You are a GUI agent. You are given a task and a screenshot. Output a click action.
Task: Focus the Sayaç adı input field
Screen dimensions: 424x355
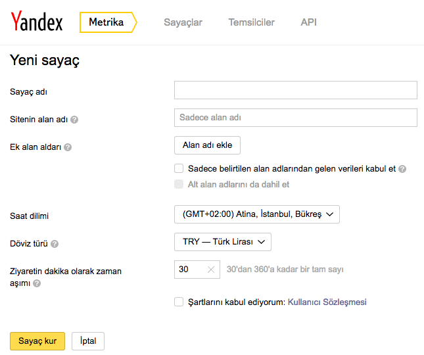[x=296, y=90]
